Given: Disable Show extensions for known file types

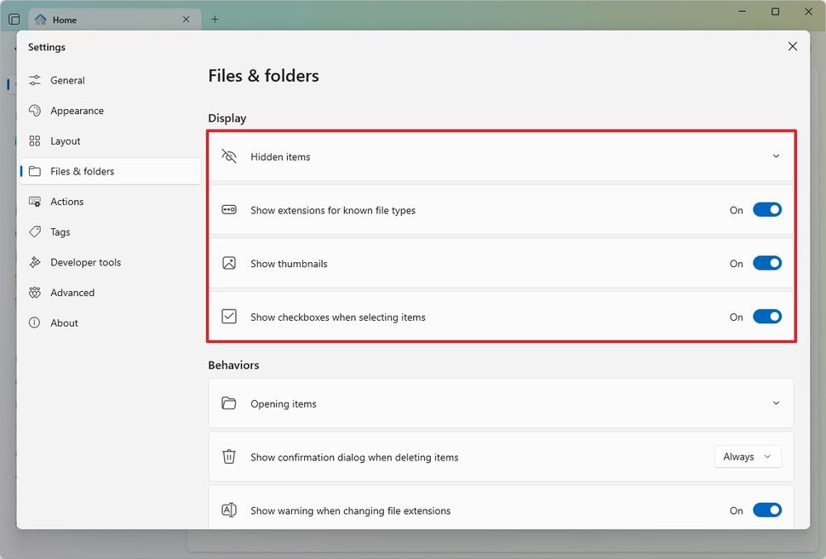Looking at the screenshot, I should point(766,209).
